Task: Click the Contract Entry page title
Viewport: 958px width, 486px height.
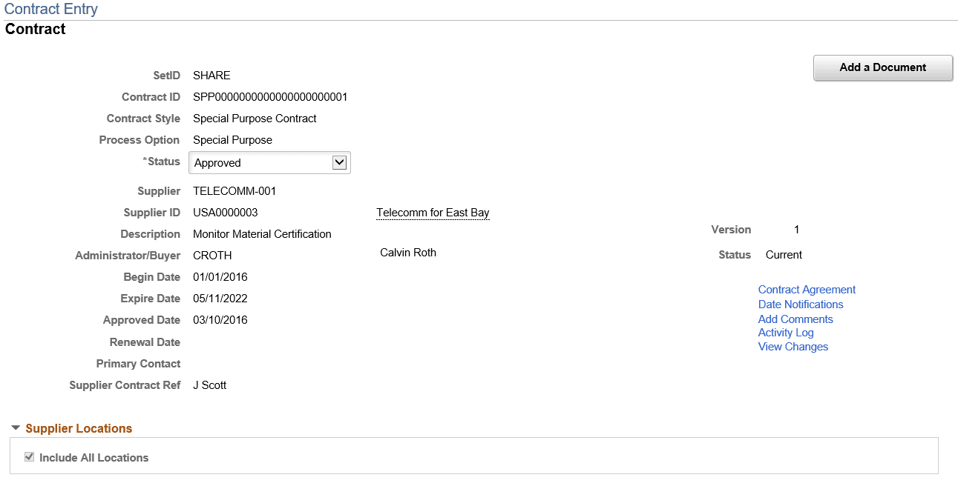Action: pos(51,9)
